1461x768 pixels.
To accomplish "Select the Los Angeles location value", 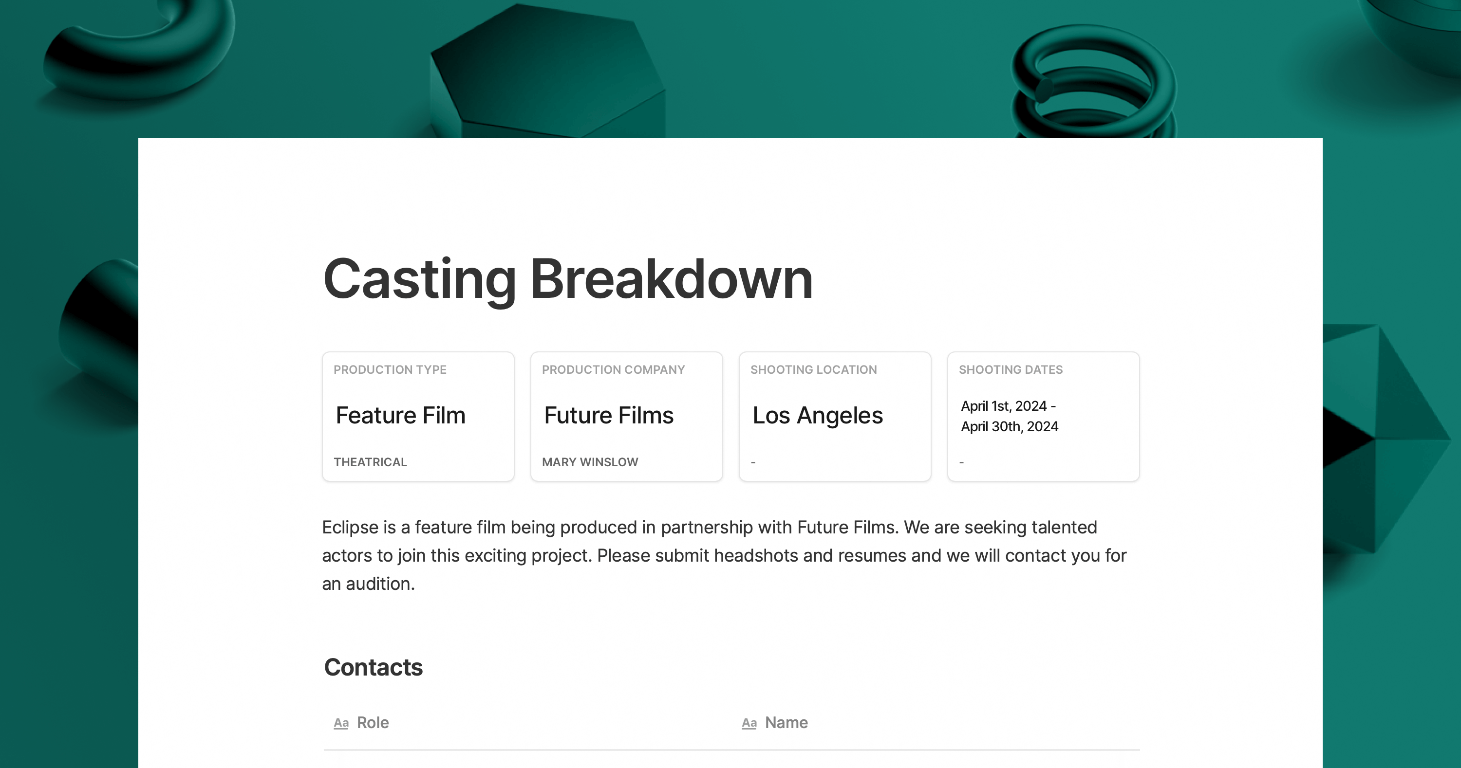I will pos(817,416).
